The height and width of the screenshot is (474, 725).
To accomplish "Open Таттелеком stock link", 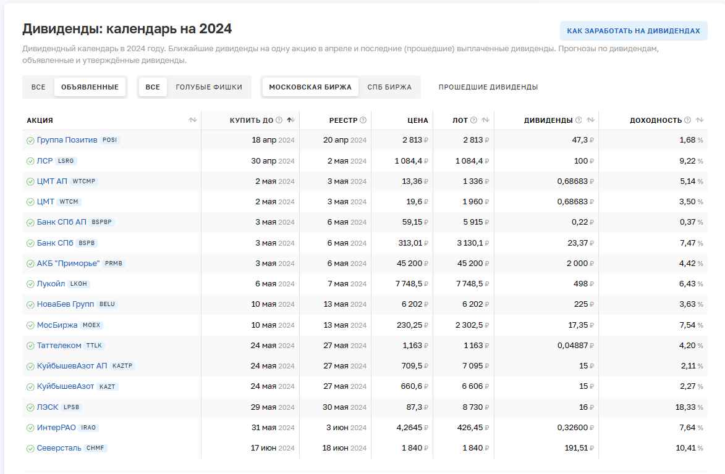I will click(59, 345).
